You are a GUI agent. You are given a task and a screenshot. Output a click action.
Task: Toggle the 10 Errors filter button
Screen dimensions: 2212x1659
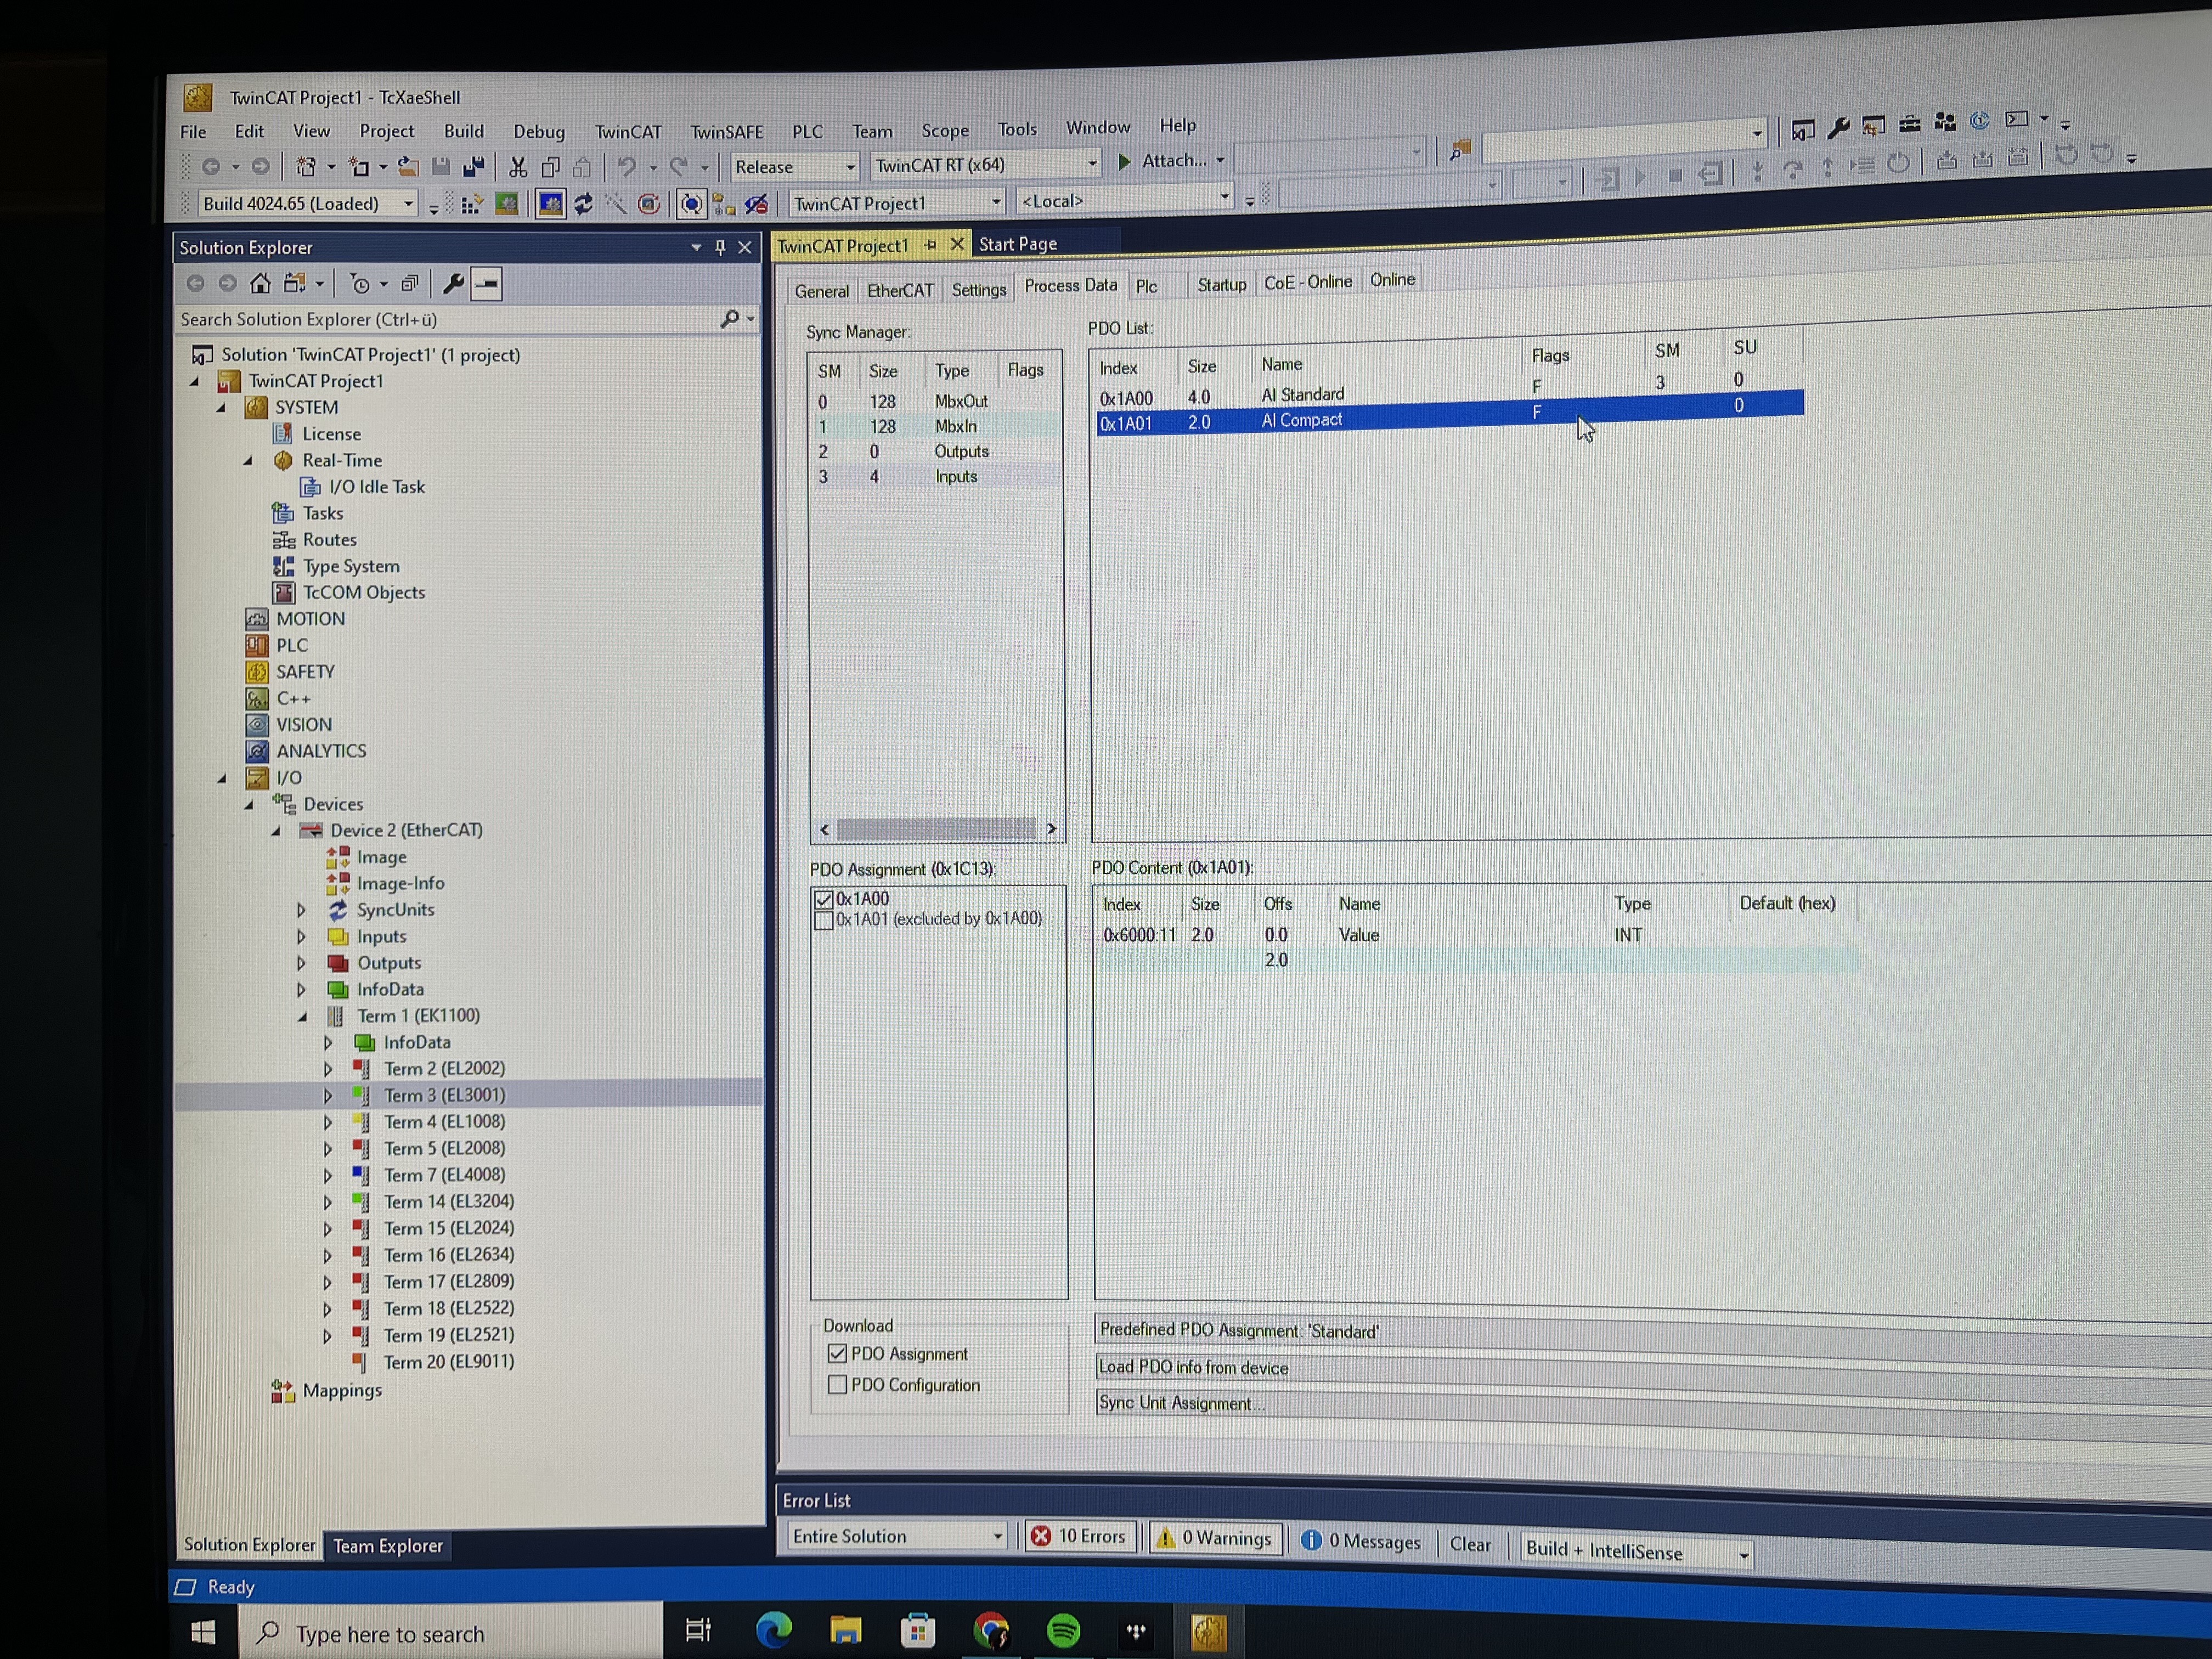pos(1080,1536)
